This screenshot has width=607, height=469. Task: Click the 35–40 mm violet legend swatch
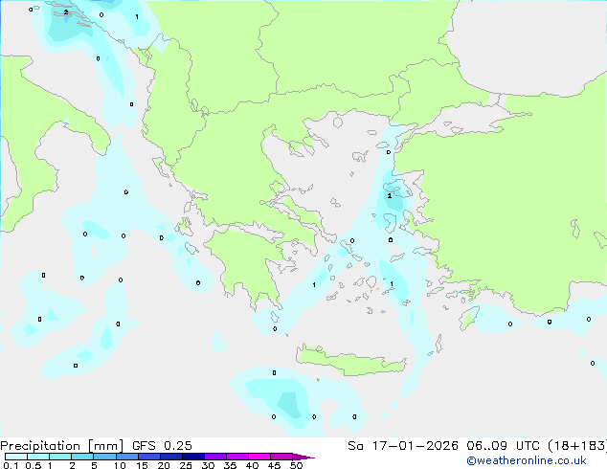[236, 457]
